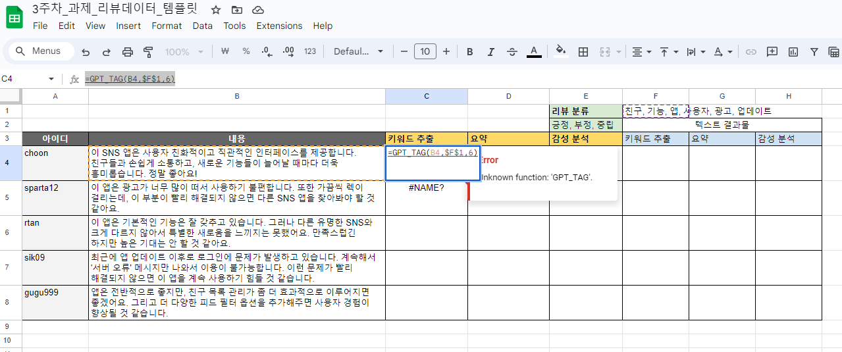Select cell containing 'sparta12'
The height and width of the screenshot is (352, 842).
55,198
